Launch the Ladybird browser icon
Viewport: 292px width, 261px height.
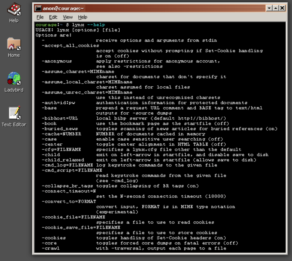click(x=14, y=82)
